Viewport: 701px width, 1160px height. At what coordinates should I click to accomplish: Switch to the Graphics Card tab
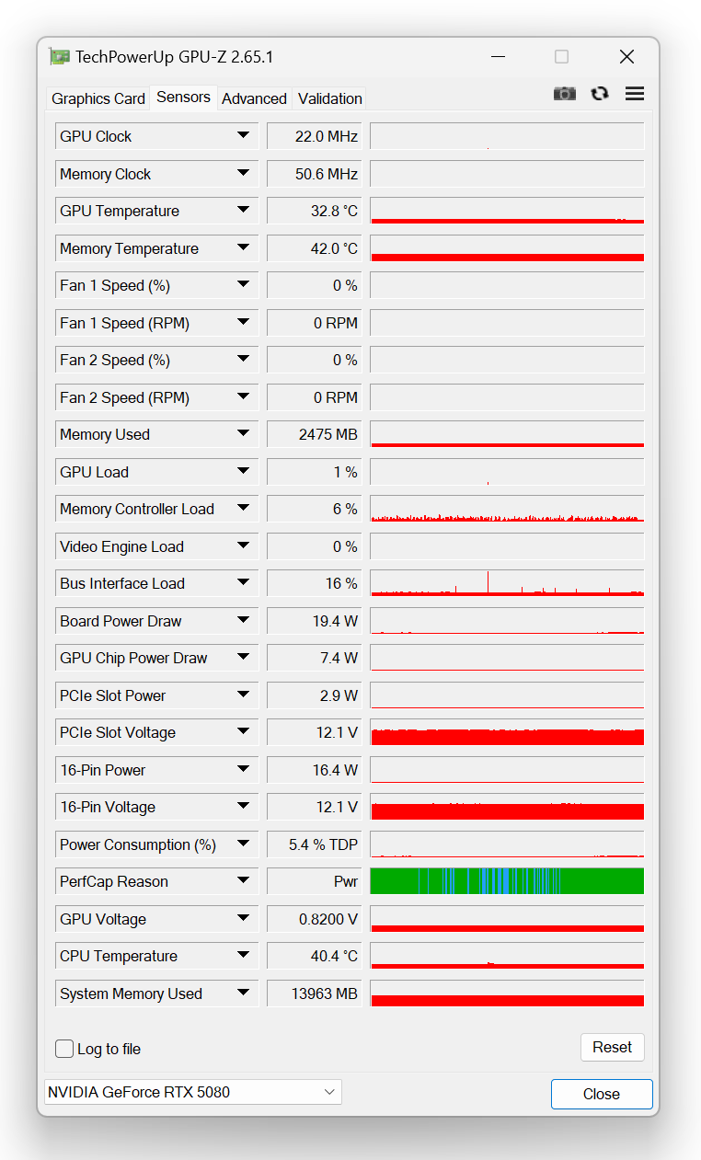98,98
